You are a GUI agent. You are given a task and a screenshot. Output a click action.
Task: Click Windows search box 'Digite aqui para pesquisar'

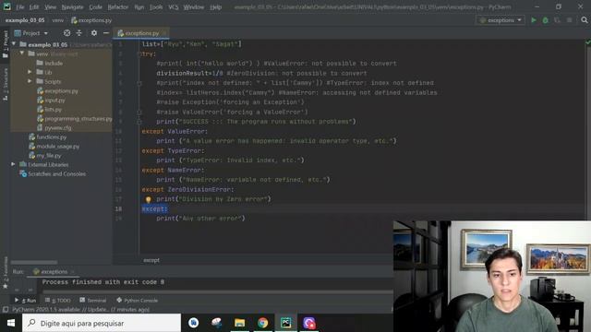(102, 323)
